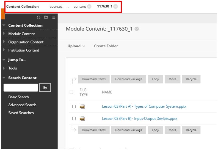Click the content breadcrumb link
Screen dimensions: 218x155
(80, 7)
